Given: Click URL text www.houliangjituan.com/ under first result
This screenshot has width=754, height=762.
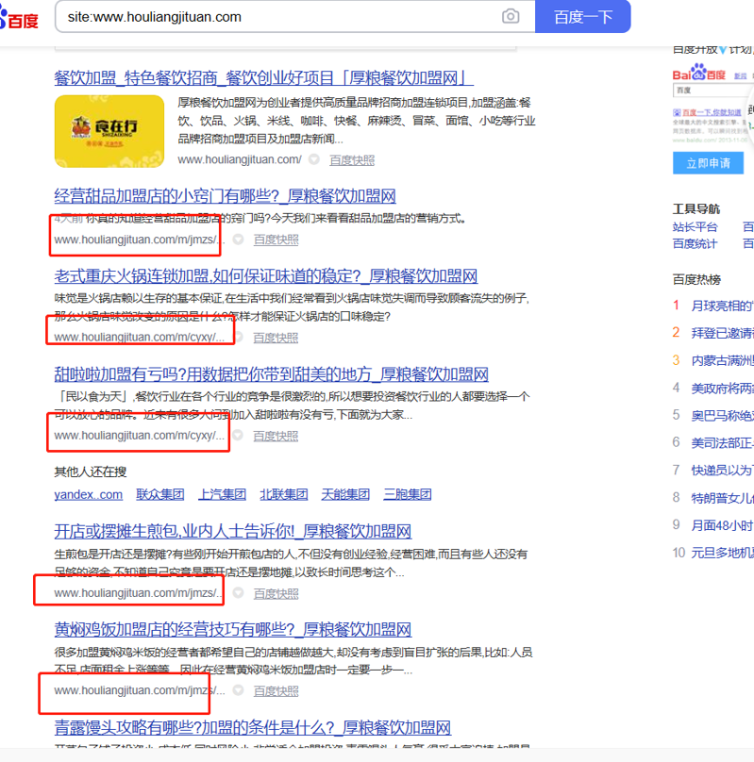Looking at the screenshot, I should [x=240, y=159].
